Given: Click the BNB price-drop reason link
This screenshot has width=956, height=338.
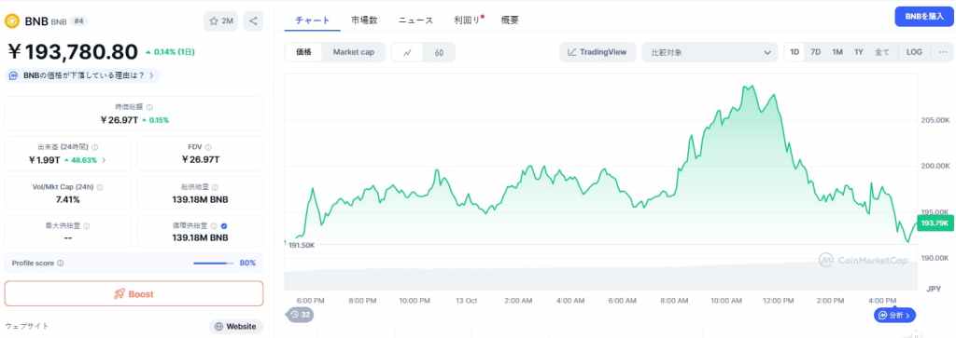Looking at the screenshot, I should coord(83,75).
